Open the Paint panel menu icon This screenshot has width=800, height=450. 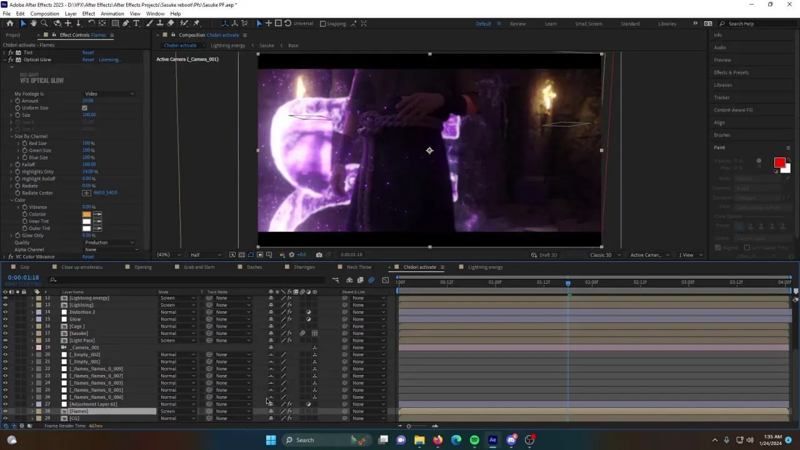(x=788, y=147)
